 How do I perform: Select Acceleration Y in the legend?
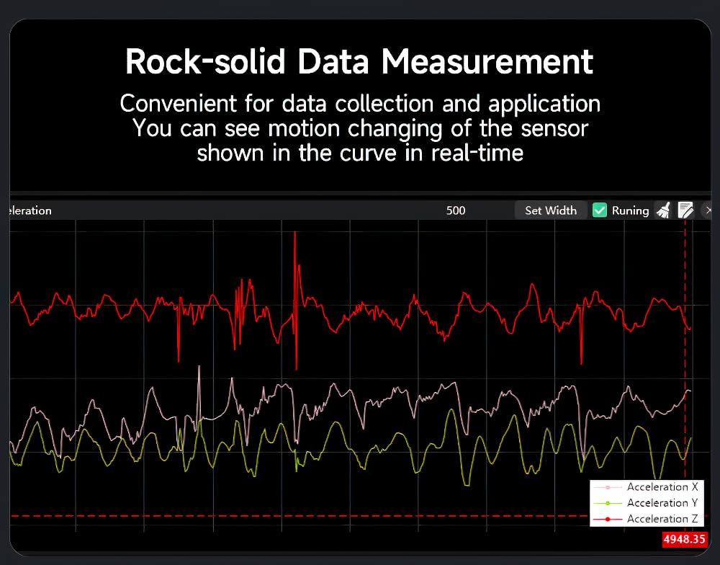pyautogui.click(x=662, y=503)
